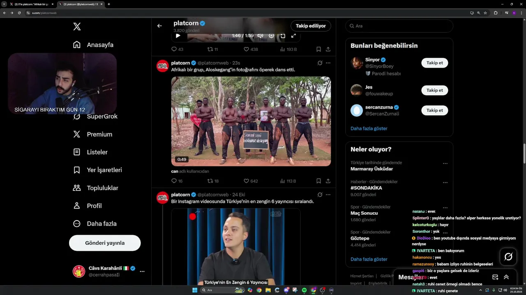Open the #SONDAKİKA trend
Viewport: 526px width, 295px height.
click(x=366, y=188)
